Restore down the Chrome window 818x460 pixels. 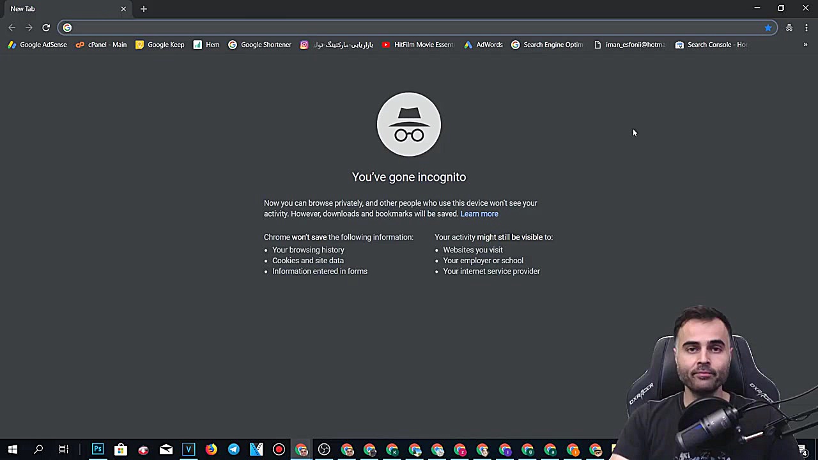point(781,8)
